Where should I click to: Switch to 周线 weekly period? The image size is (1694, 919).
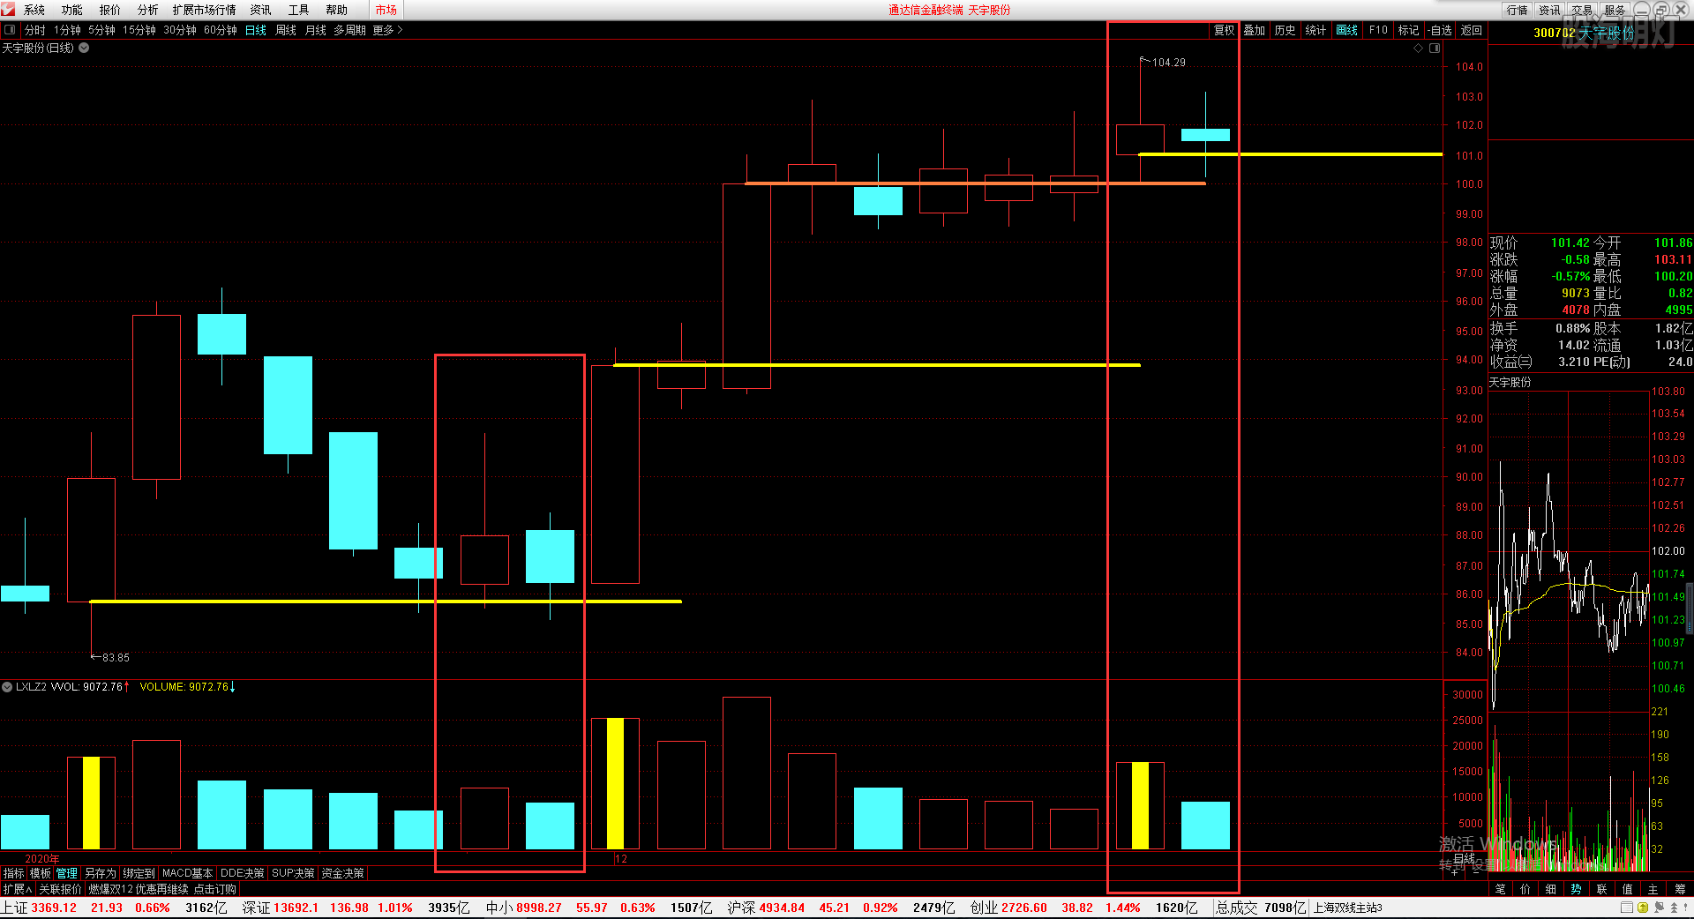[286, 30]
